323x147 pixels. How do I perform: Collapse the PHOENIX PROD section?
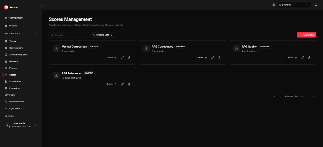pos(36,33)
